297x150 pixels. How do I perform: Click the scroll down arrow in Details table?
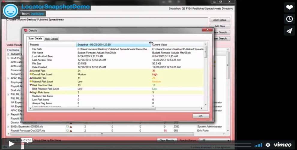(x=205, y=104)
